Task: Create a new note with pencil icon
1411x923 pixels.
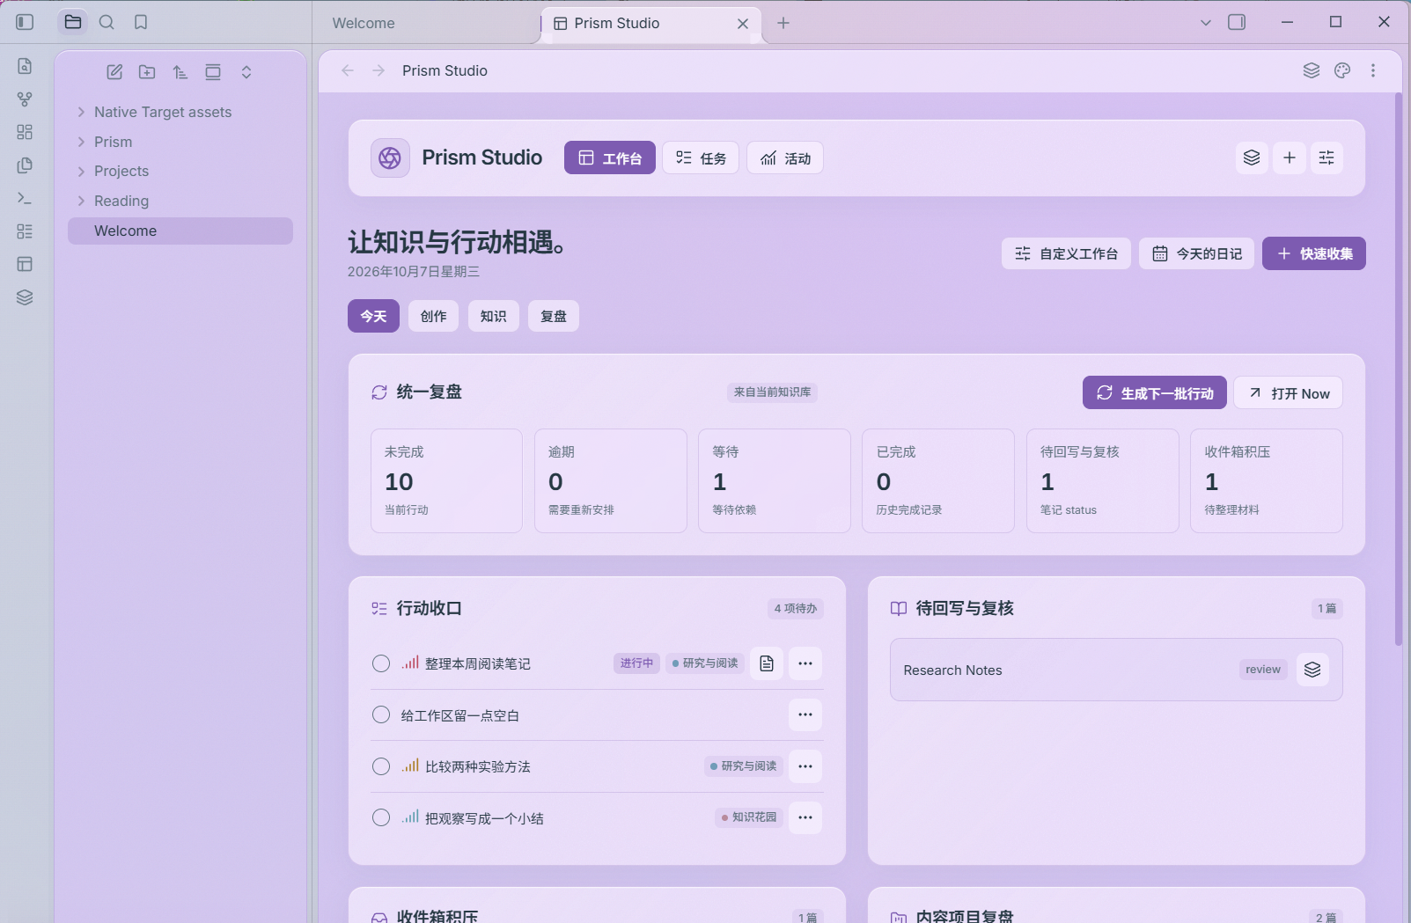Action: tap(114, 72)
